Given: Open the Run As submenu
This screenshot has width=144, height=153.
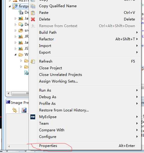Looking at the screenshot, I should point(45,90).
